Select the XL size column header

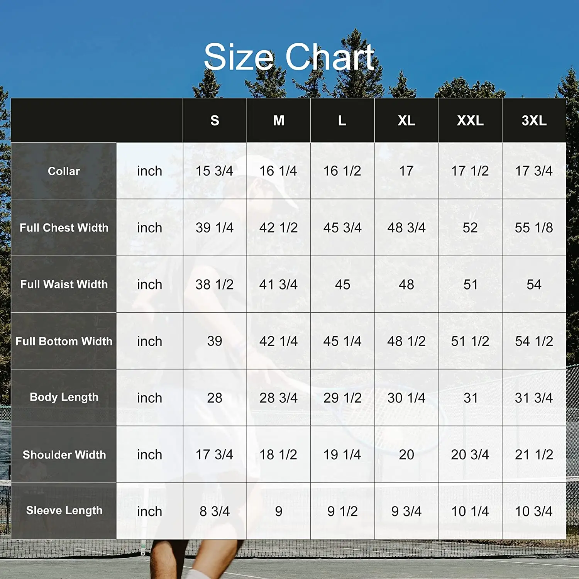pos(406,121)
